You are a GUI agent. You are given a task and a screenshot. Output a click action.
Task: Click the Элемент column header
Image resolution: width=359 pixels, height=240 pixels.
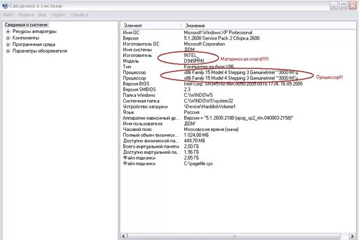151,25
